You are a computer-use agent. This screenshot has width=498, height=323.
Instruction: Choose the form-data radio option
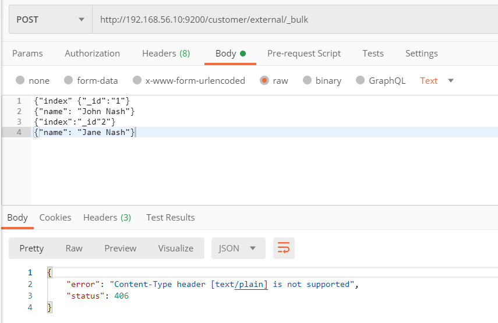point(68,80)
